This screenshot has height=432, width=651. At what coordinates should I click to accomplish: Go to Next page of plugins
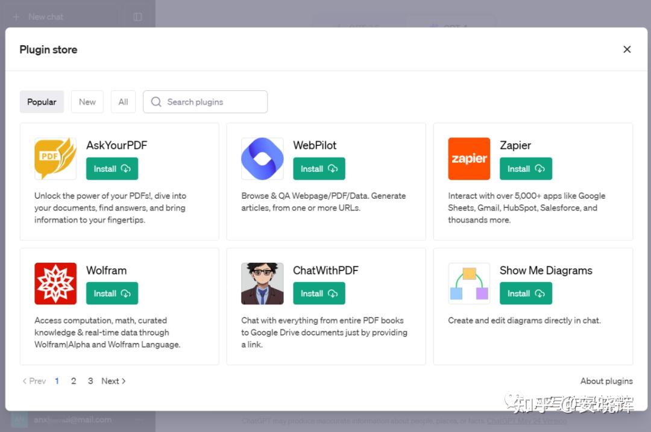[113, 381]
